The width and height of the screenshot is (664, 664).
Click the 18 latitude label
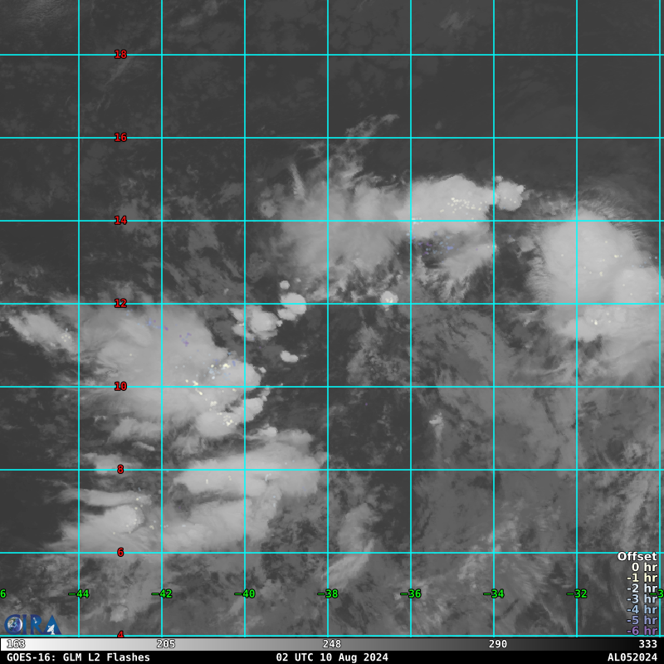pos(120,54)
